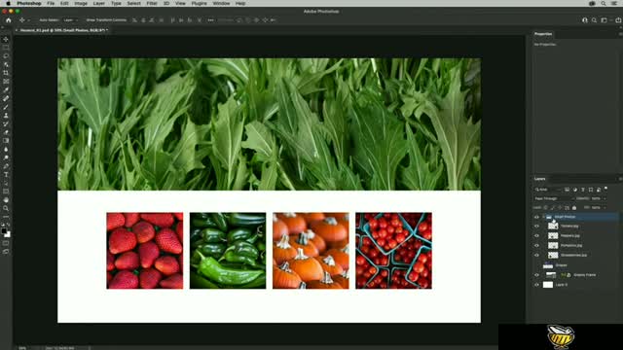Click the share icon at top right corner

tap(618, 20)
